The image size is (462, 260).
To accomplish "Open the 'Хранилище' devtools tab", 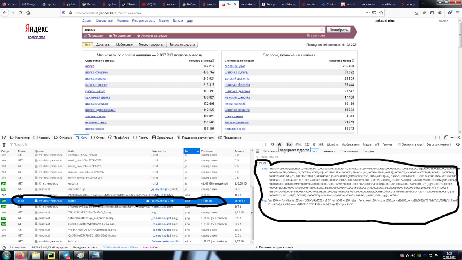I will point(163,138).
